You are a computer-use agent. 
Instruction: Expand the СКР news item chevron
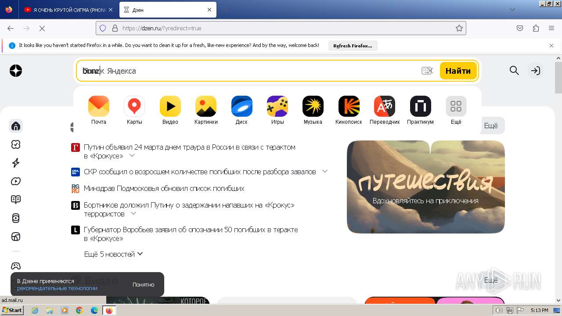click(325, 172)
